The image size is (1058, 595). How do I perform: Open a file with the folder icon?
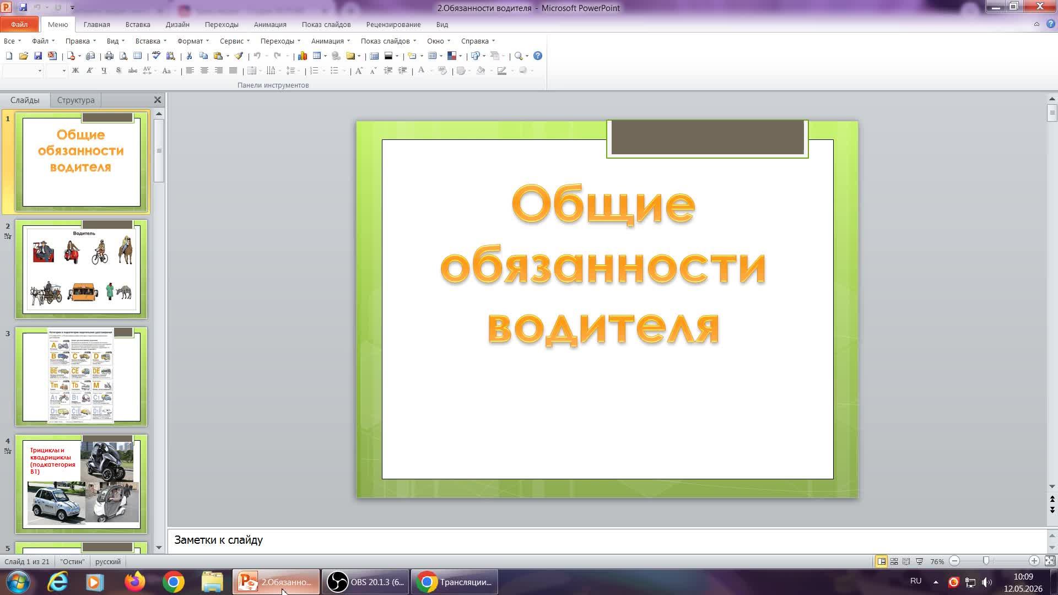pyautogui.click(x=23, y=56)
